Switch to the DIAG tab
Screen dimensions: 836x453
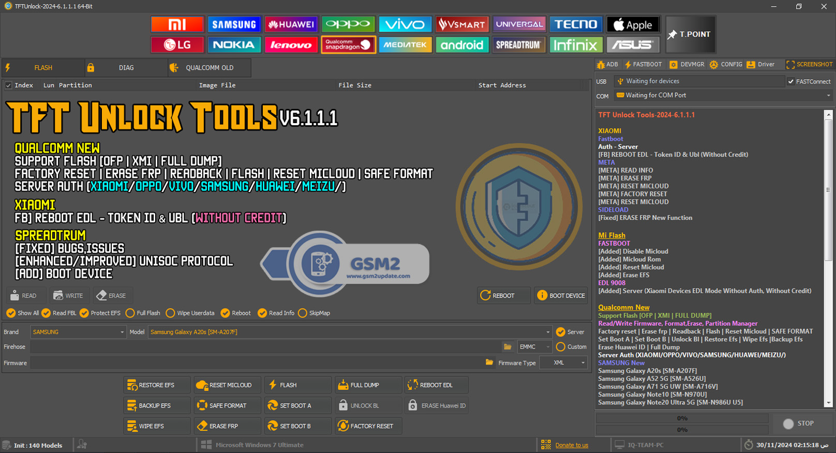coord(126,68)
